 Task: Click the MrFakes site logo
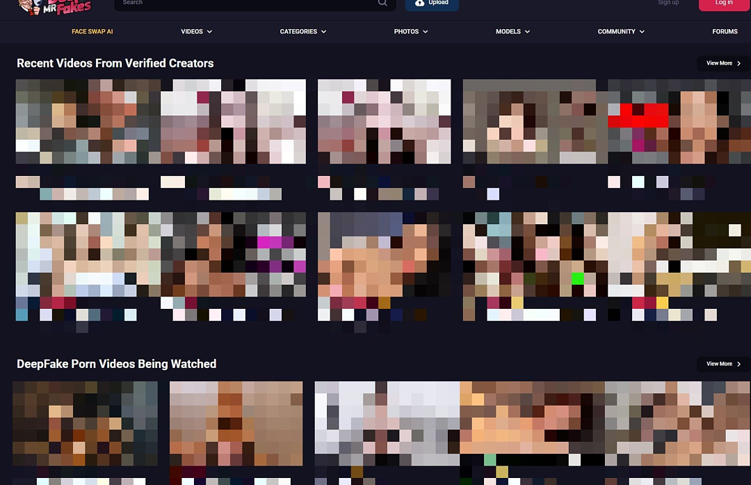tap(54, 7)
